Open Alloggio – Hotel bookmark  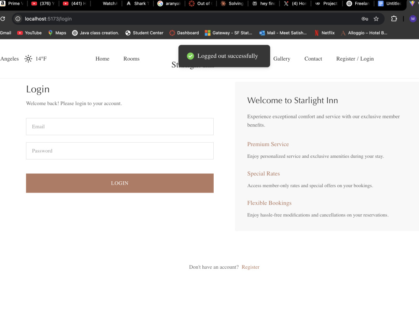pyautogui.click(x=364, y=33)
